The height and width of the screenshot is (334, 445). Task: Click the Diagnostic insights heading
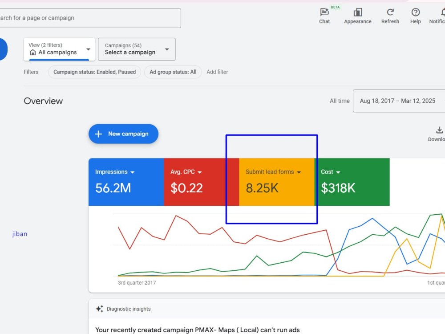coord(129,309)
